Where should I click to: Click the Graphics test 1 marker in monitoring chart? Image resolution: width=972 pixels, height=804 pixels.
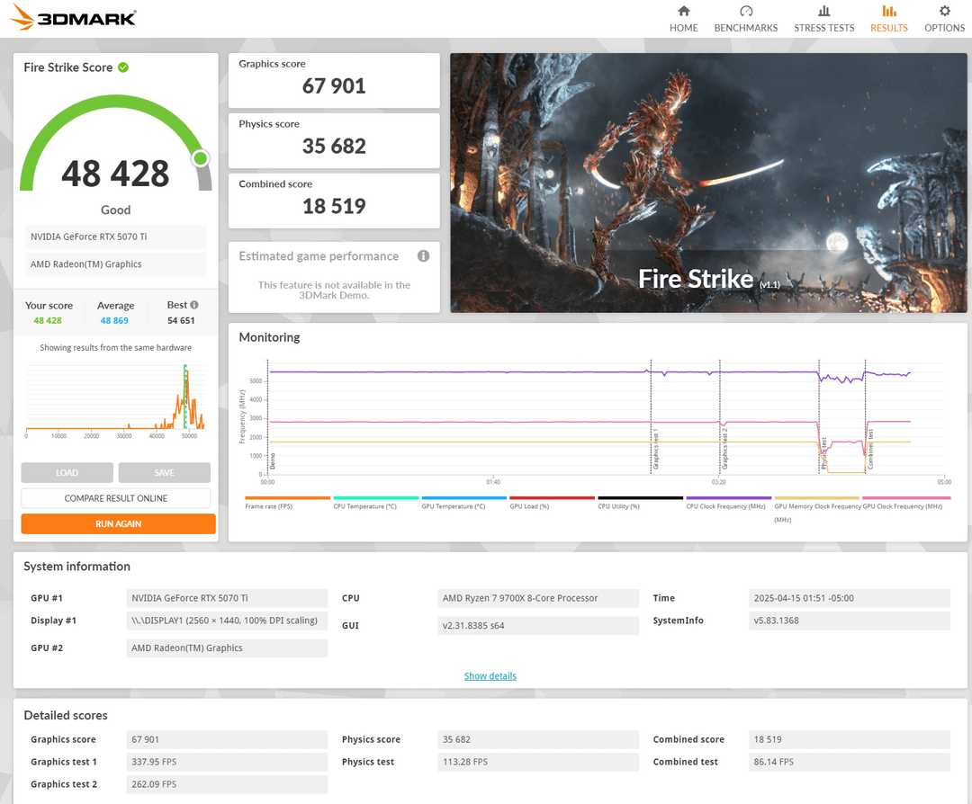(x=655, y=449)
